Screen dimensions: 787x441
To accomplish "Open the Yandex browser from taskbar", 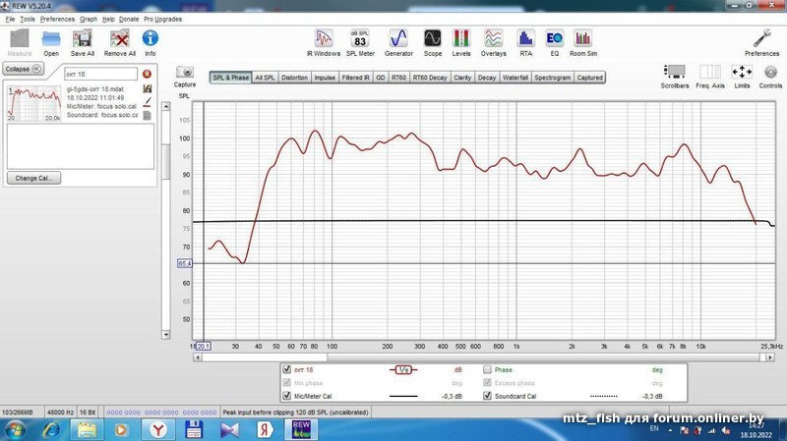I will click(155, 429).
